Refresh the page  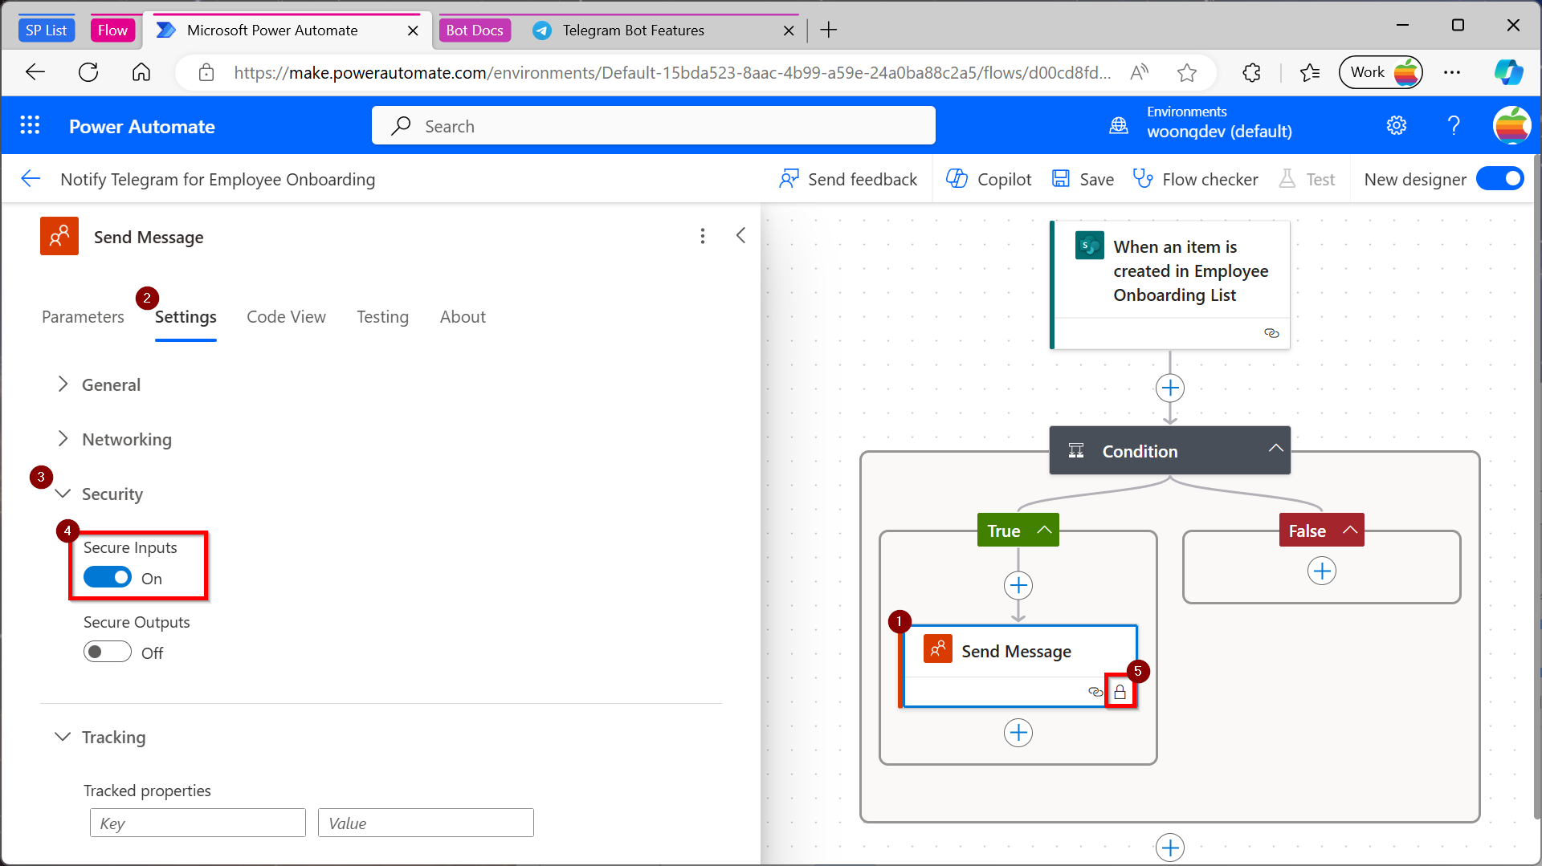point(88,72)
